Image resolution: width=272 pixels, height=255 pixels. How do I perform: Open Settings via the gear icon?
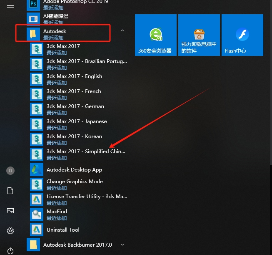click(10, 231)
